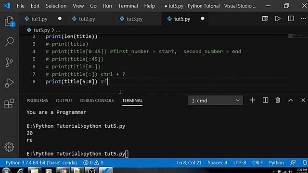
Task: Click VS Code icon on taskbar
Action: (x=106, y=171)
